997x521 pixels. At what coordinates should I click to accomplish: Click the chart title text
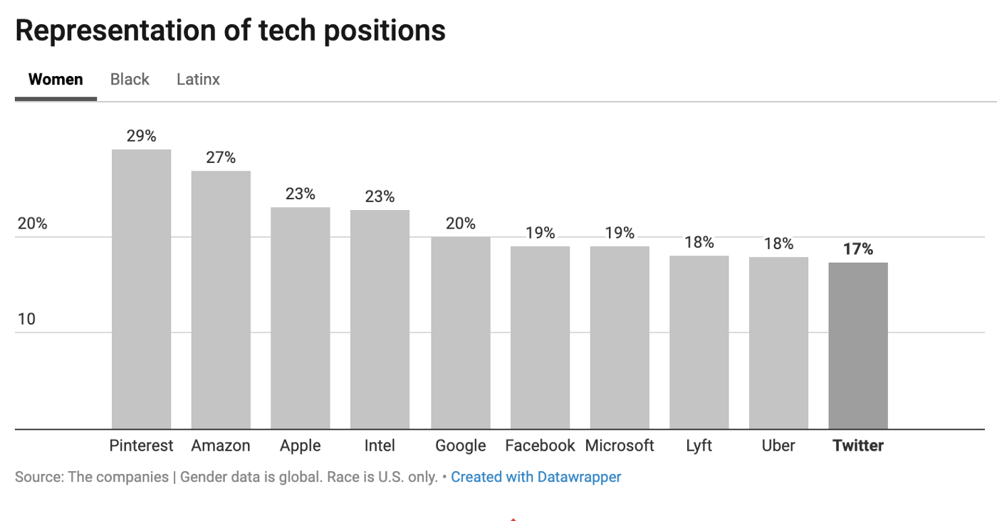tap(230, 31)
